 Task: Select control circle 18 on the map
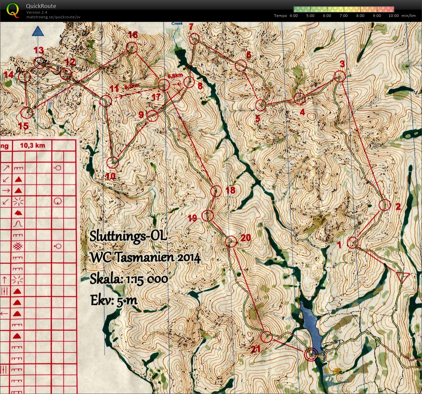[216, 191]
